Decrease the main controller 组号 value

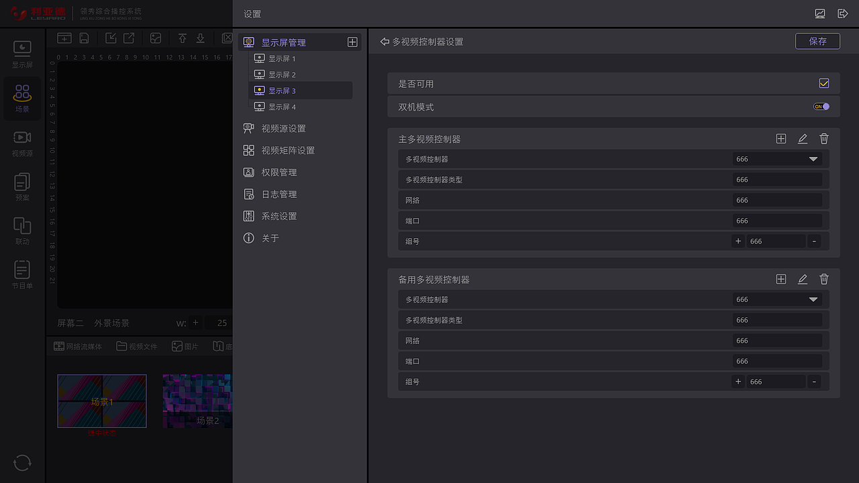point(815,241)
